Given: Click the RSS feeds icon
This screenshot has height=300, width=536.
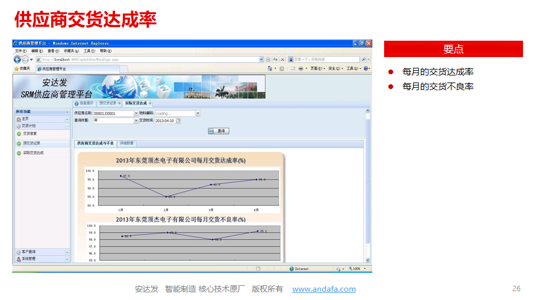Looking at the screenshot, I should (x=282, y=68).
